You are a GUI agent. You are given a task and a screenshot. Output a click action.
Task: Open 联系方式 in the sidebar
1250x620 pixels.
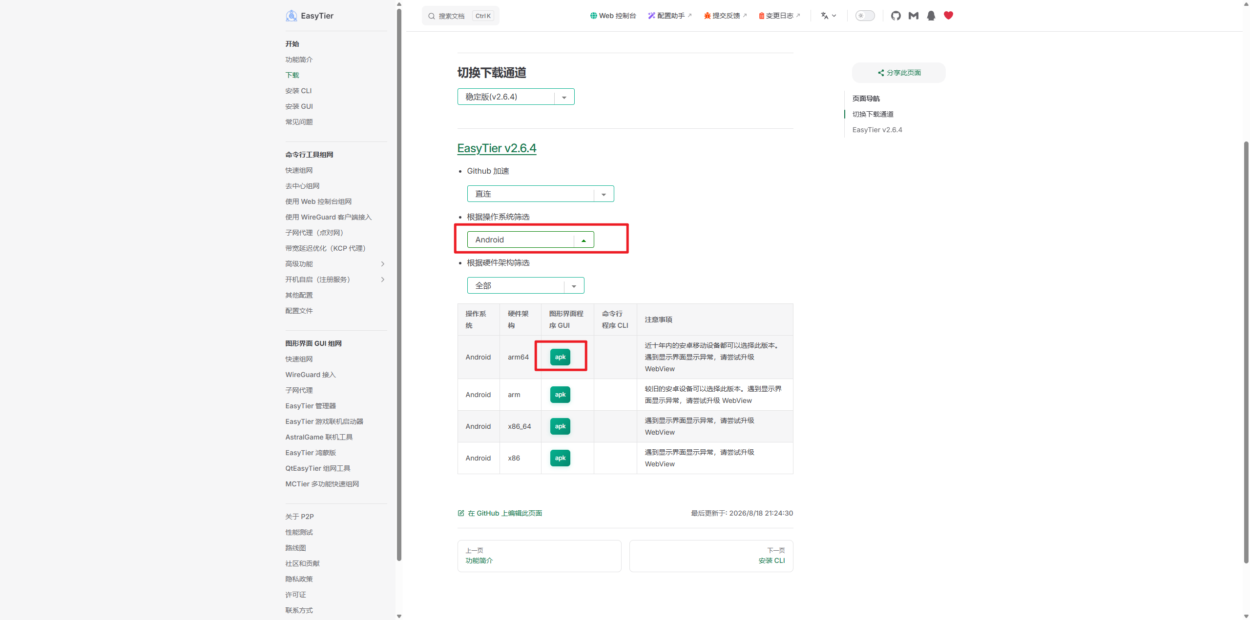pyautogui.click(x=299, y=610)
